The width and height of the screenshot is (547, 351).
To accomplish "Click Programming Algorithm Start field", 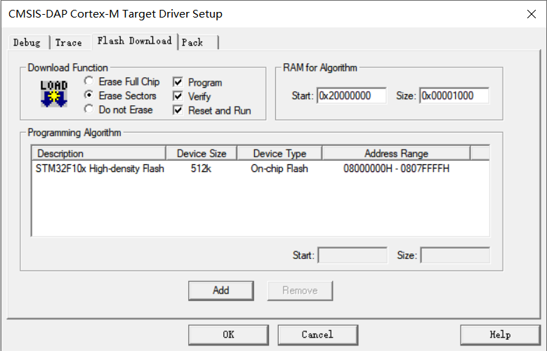I will pyautogui.click(x=352, y=256).
